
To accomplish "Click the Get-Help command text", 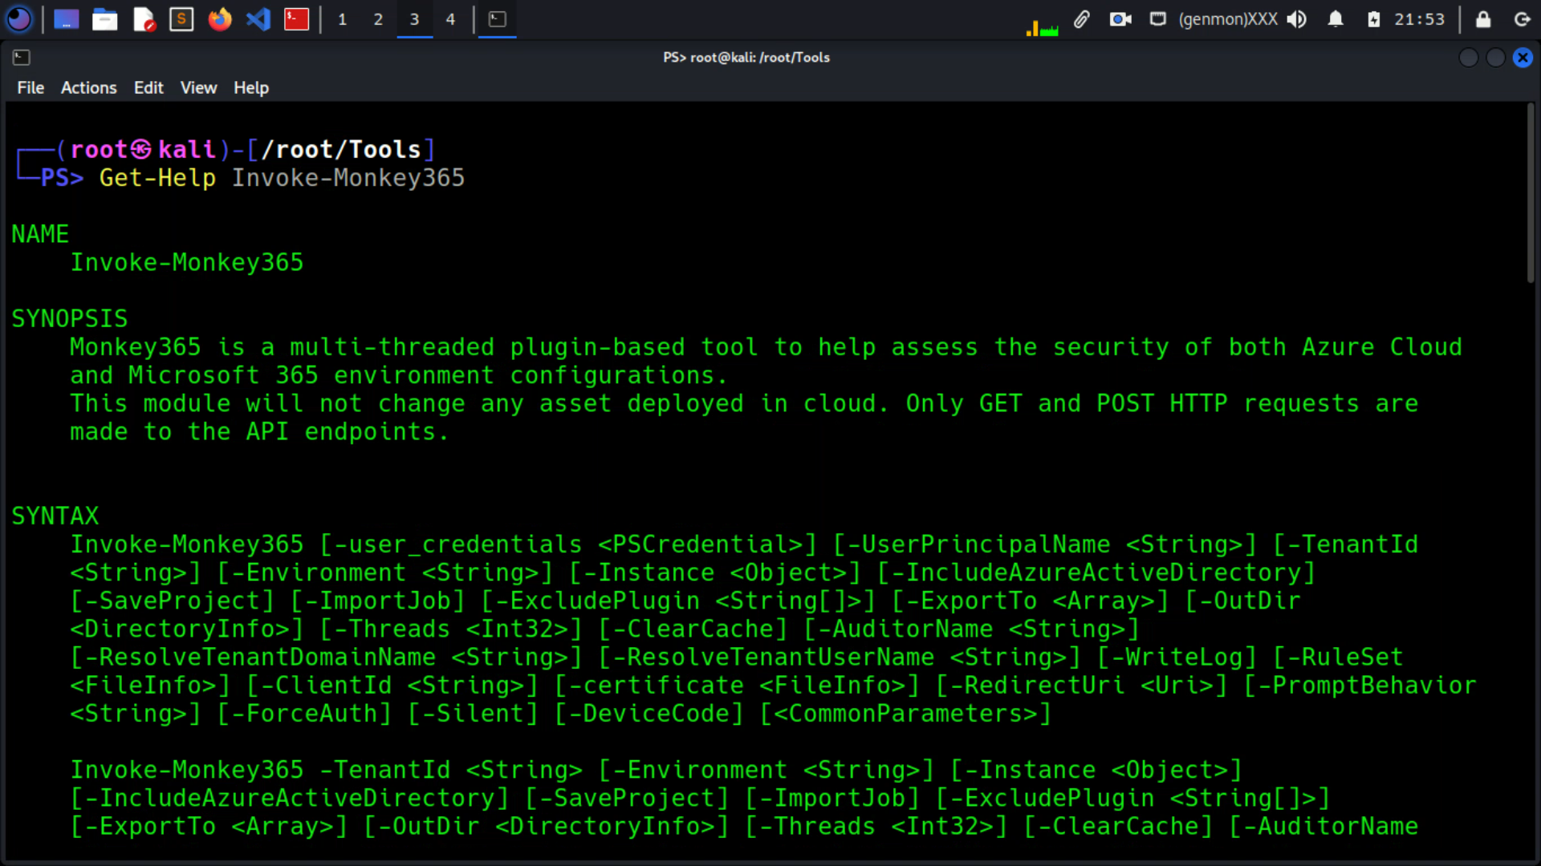I will (x=157, y=177).
